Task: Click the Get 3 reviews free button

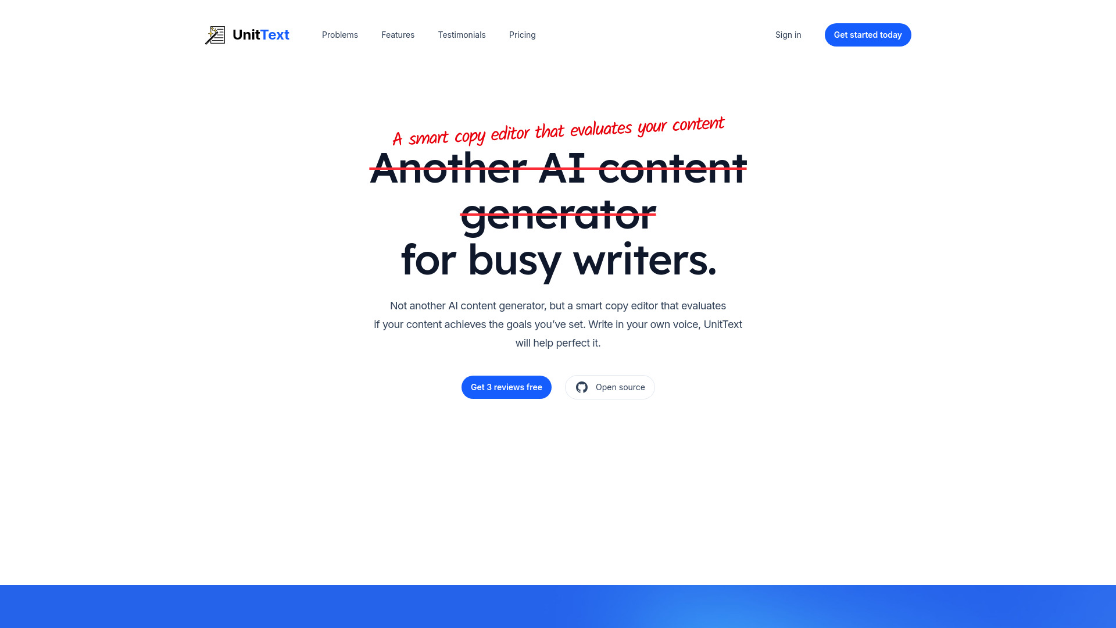Action: click(507, 387)
